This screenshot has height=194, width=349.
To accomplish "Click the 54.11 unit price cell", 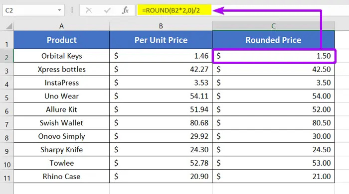I will 161,96.
